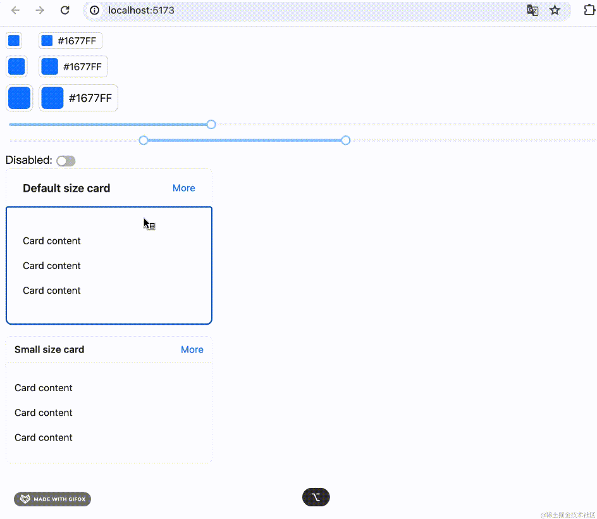Click the dark option-key indicator pill
The height and width of the screenshot is (519, 597).
pyautogui.click(x=316, y=497)
